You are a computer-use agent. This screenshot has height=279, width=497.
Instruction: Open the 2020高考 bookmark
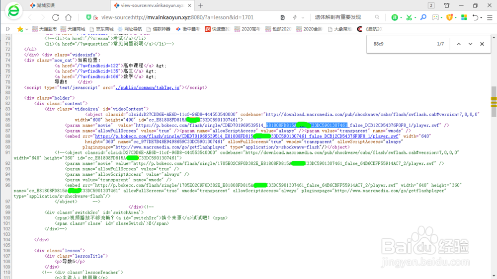[247, 29]
